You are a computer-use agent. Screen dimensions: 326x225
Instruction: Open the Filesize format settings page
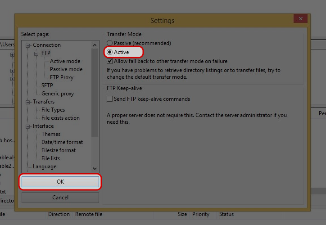[x=59, y=150]
